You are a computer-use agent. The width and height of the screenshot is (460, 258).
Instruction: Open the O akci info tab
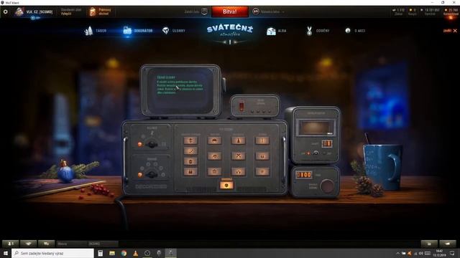pyautogui.click(x=355, y=30)
